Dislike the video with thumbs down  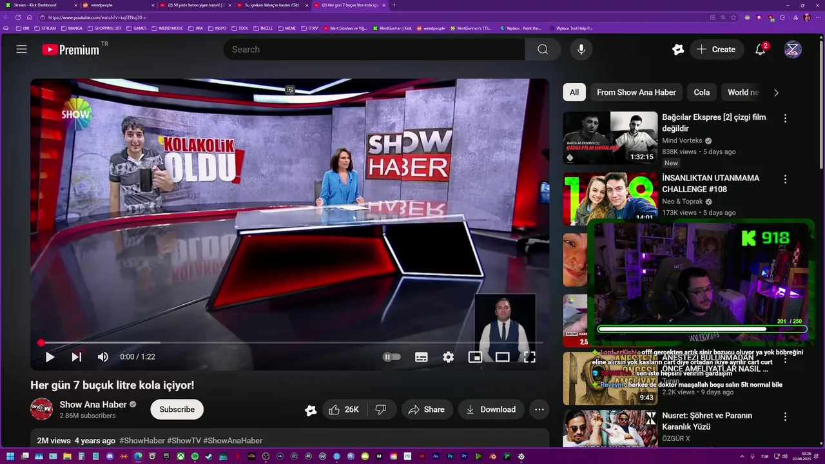[380, 409]
